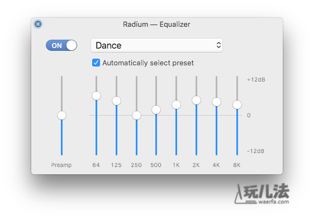
Task: Click the 64 Hz band slider knob
Action: [96, 96]
